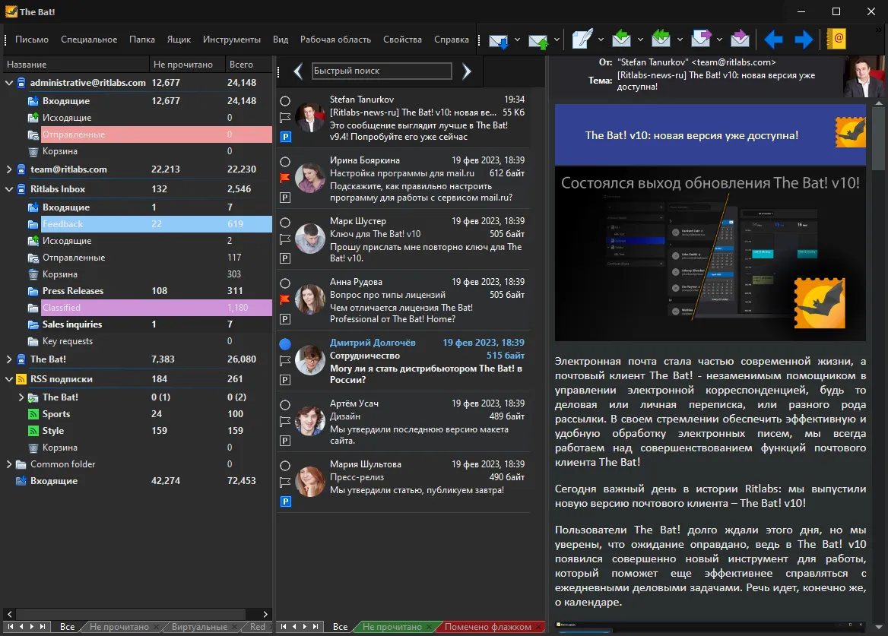The width and height of the screenshot is (888, 636).
Task: Click the horizontal scrollbar of the folder pane
Action: point(130,614)
